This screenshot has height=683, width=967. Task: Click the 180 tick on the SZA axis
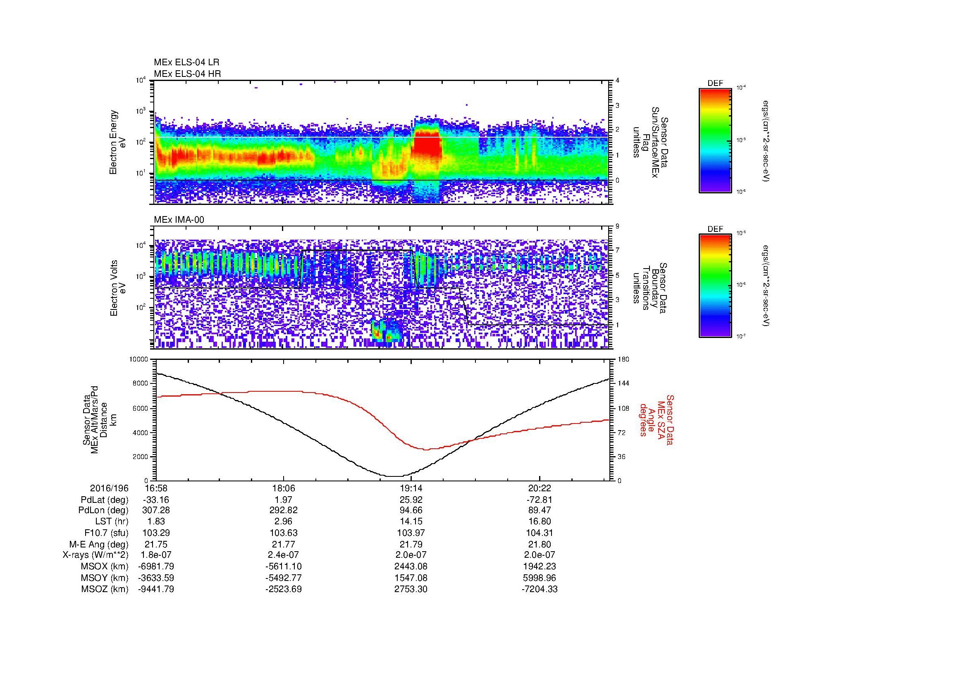point(624,359)
